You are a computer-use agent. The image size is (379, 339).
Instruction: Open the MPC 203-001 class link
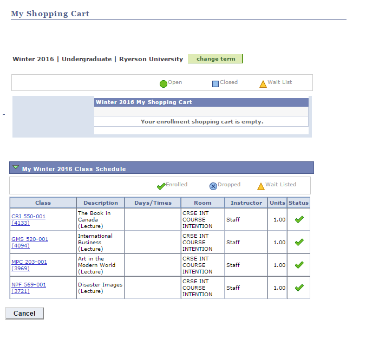(x=29, y=262)
